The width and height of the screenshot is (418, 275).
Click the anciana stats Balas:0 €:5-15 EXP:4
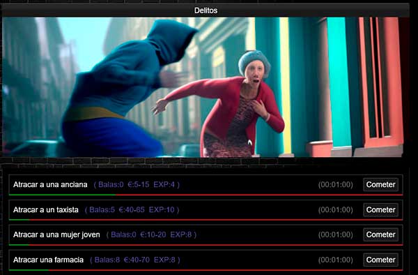pos(137,184)
